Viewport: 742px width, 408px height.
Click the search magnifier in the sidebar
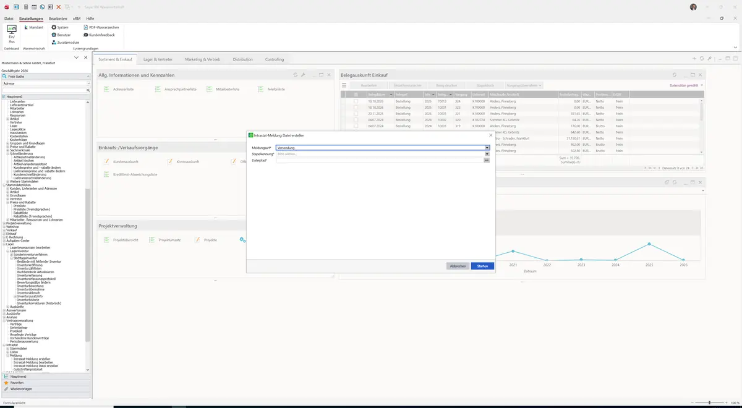88,90
